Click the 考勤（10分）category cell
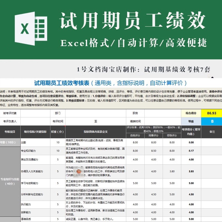222x222 pixels. point(10,142)
